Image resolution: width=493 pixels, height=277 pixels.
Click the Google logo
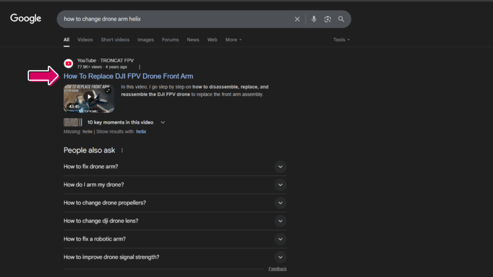tap(26, 19)
